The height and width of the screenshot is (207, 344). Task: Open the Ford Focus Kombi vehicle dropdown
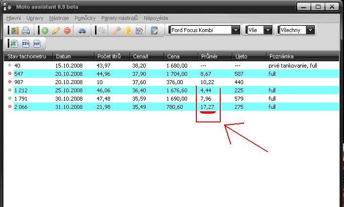(235, 30)
